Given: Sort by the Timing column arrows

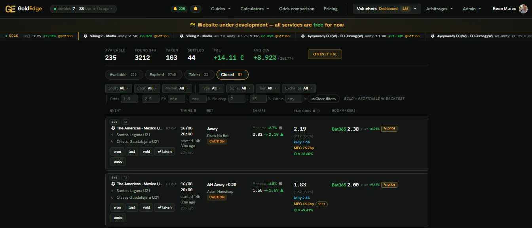Looking at the screenshot, I should [x=195, y=111].
